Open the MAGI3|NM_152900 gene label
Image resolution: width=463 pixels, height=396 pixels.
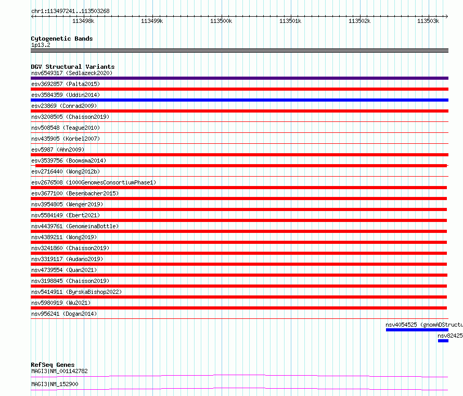pos(55,384)
